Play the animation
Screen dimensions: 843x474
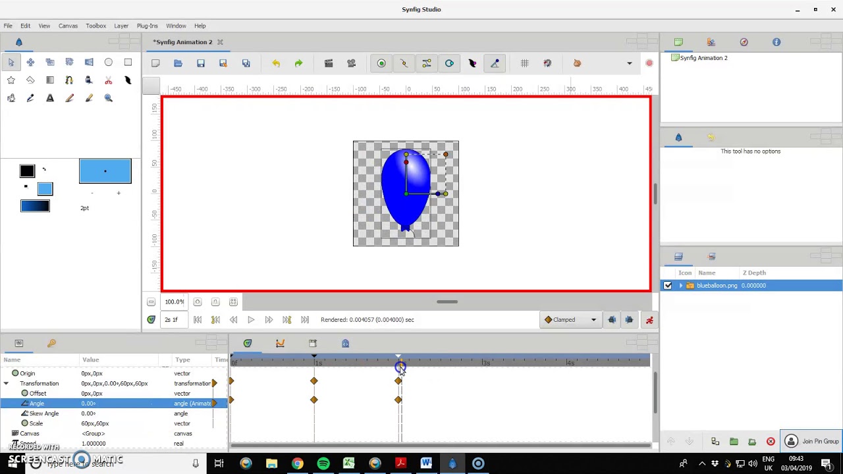pyautogui.click(x=251, y=320)
